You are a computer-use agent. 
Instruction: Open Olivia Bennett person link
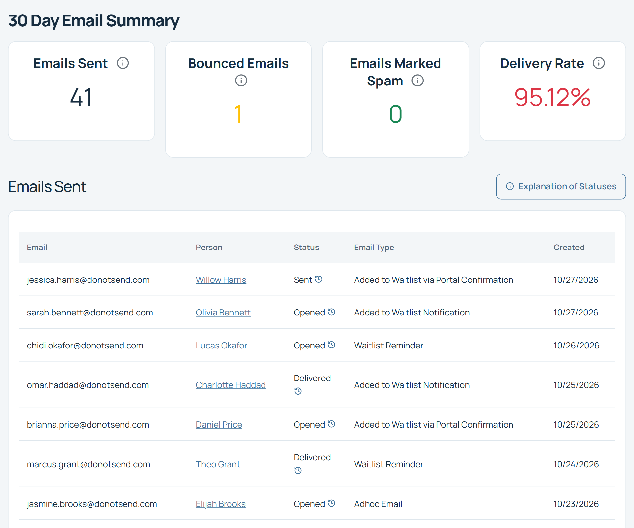click(223, 313)
